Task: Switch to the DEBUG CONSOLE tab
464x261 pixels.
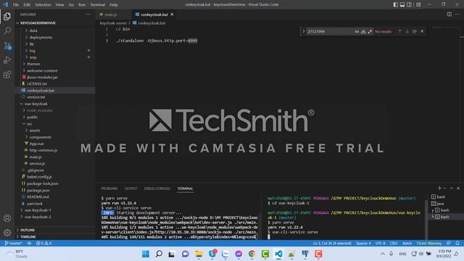Action: pyautogui.click(x=157, y=188)
